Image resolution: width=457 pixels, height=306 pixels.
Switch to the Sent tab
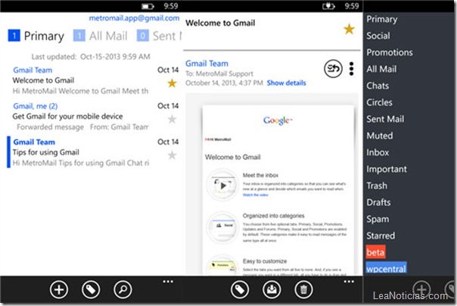pyautogui.click(x=166, y=36)
